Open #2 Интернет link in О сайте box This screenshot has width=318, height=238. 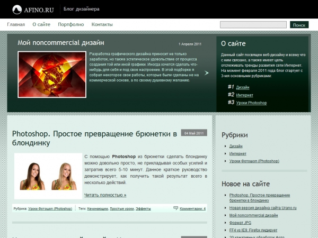(x=244, y=95)
